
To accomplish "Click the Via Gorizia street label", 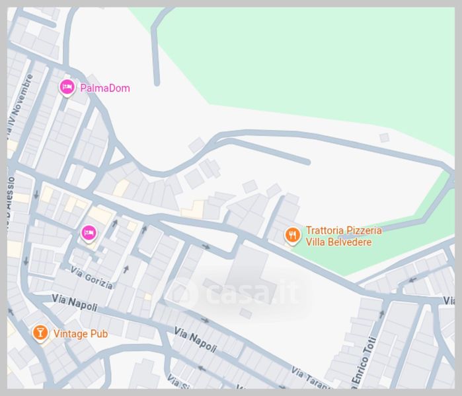I will [x=92, y=278].
